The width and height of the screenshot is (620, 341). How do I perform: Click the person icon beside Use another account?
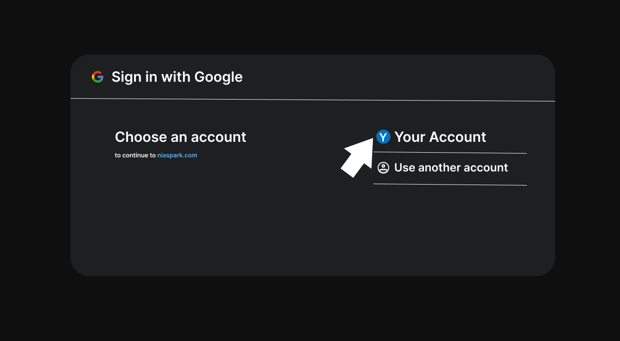383,168
